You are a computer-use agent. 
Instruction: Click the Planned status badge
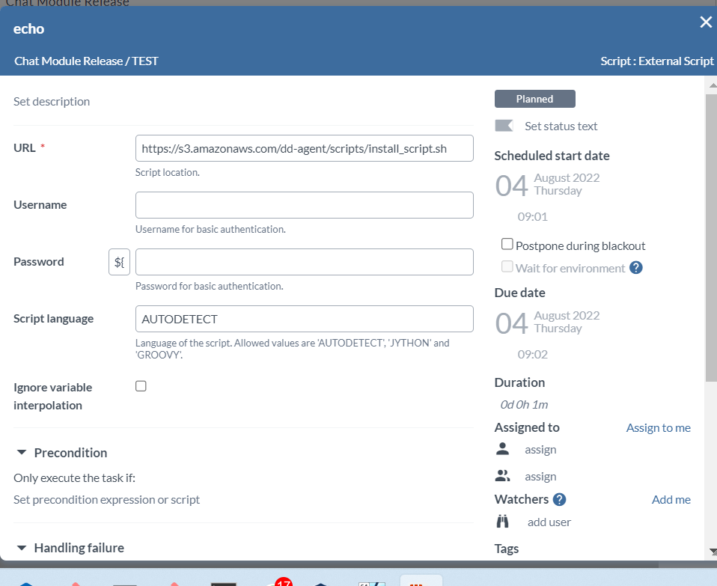[534, 99]
